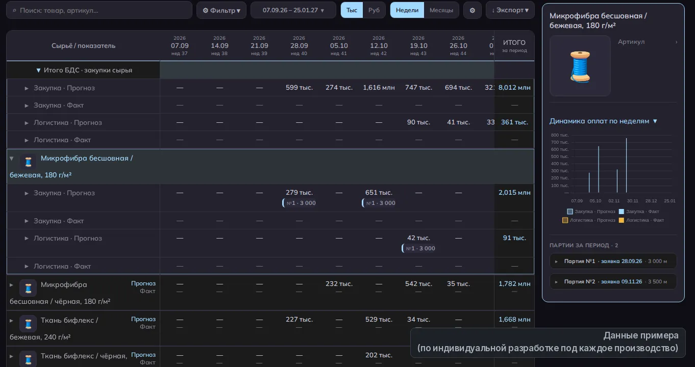The height and width of the screenshot is (367, 695).
Task: Click the search field for товар, артикул
Action: (99, 10)
